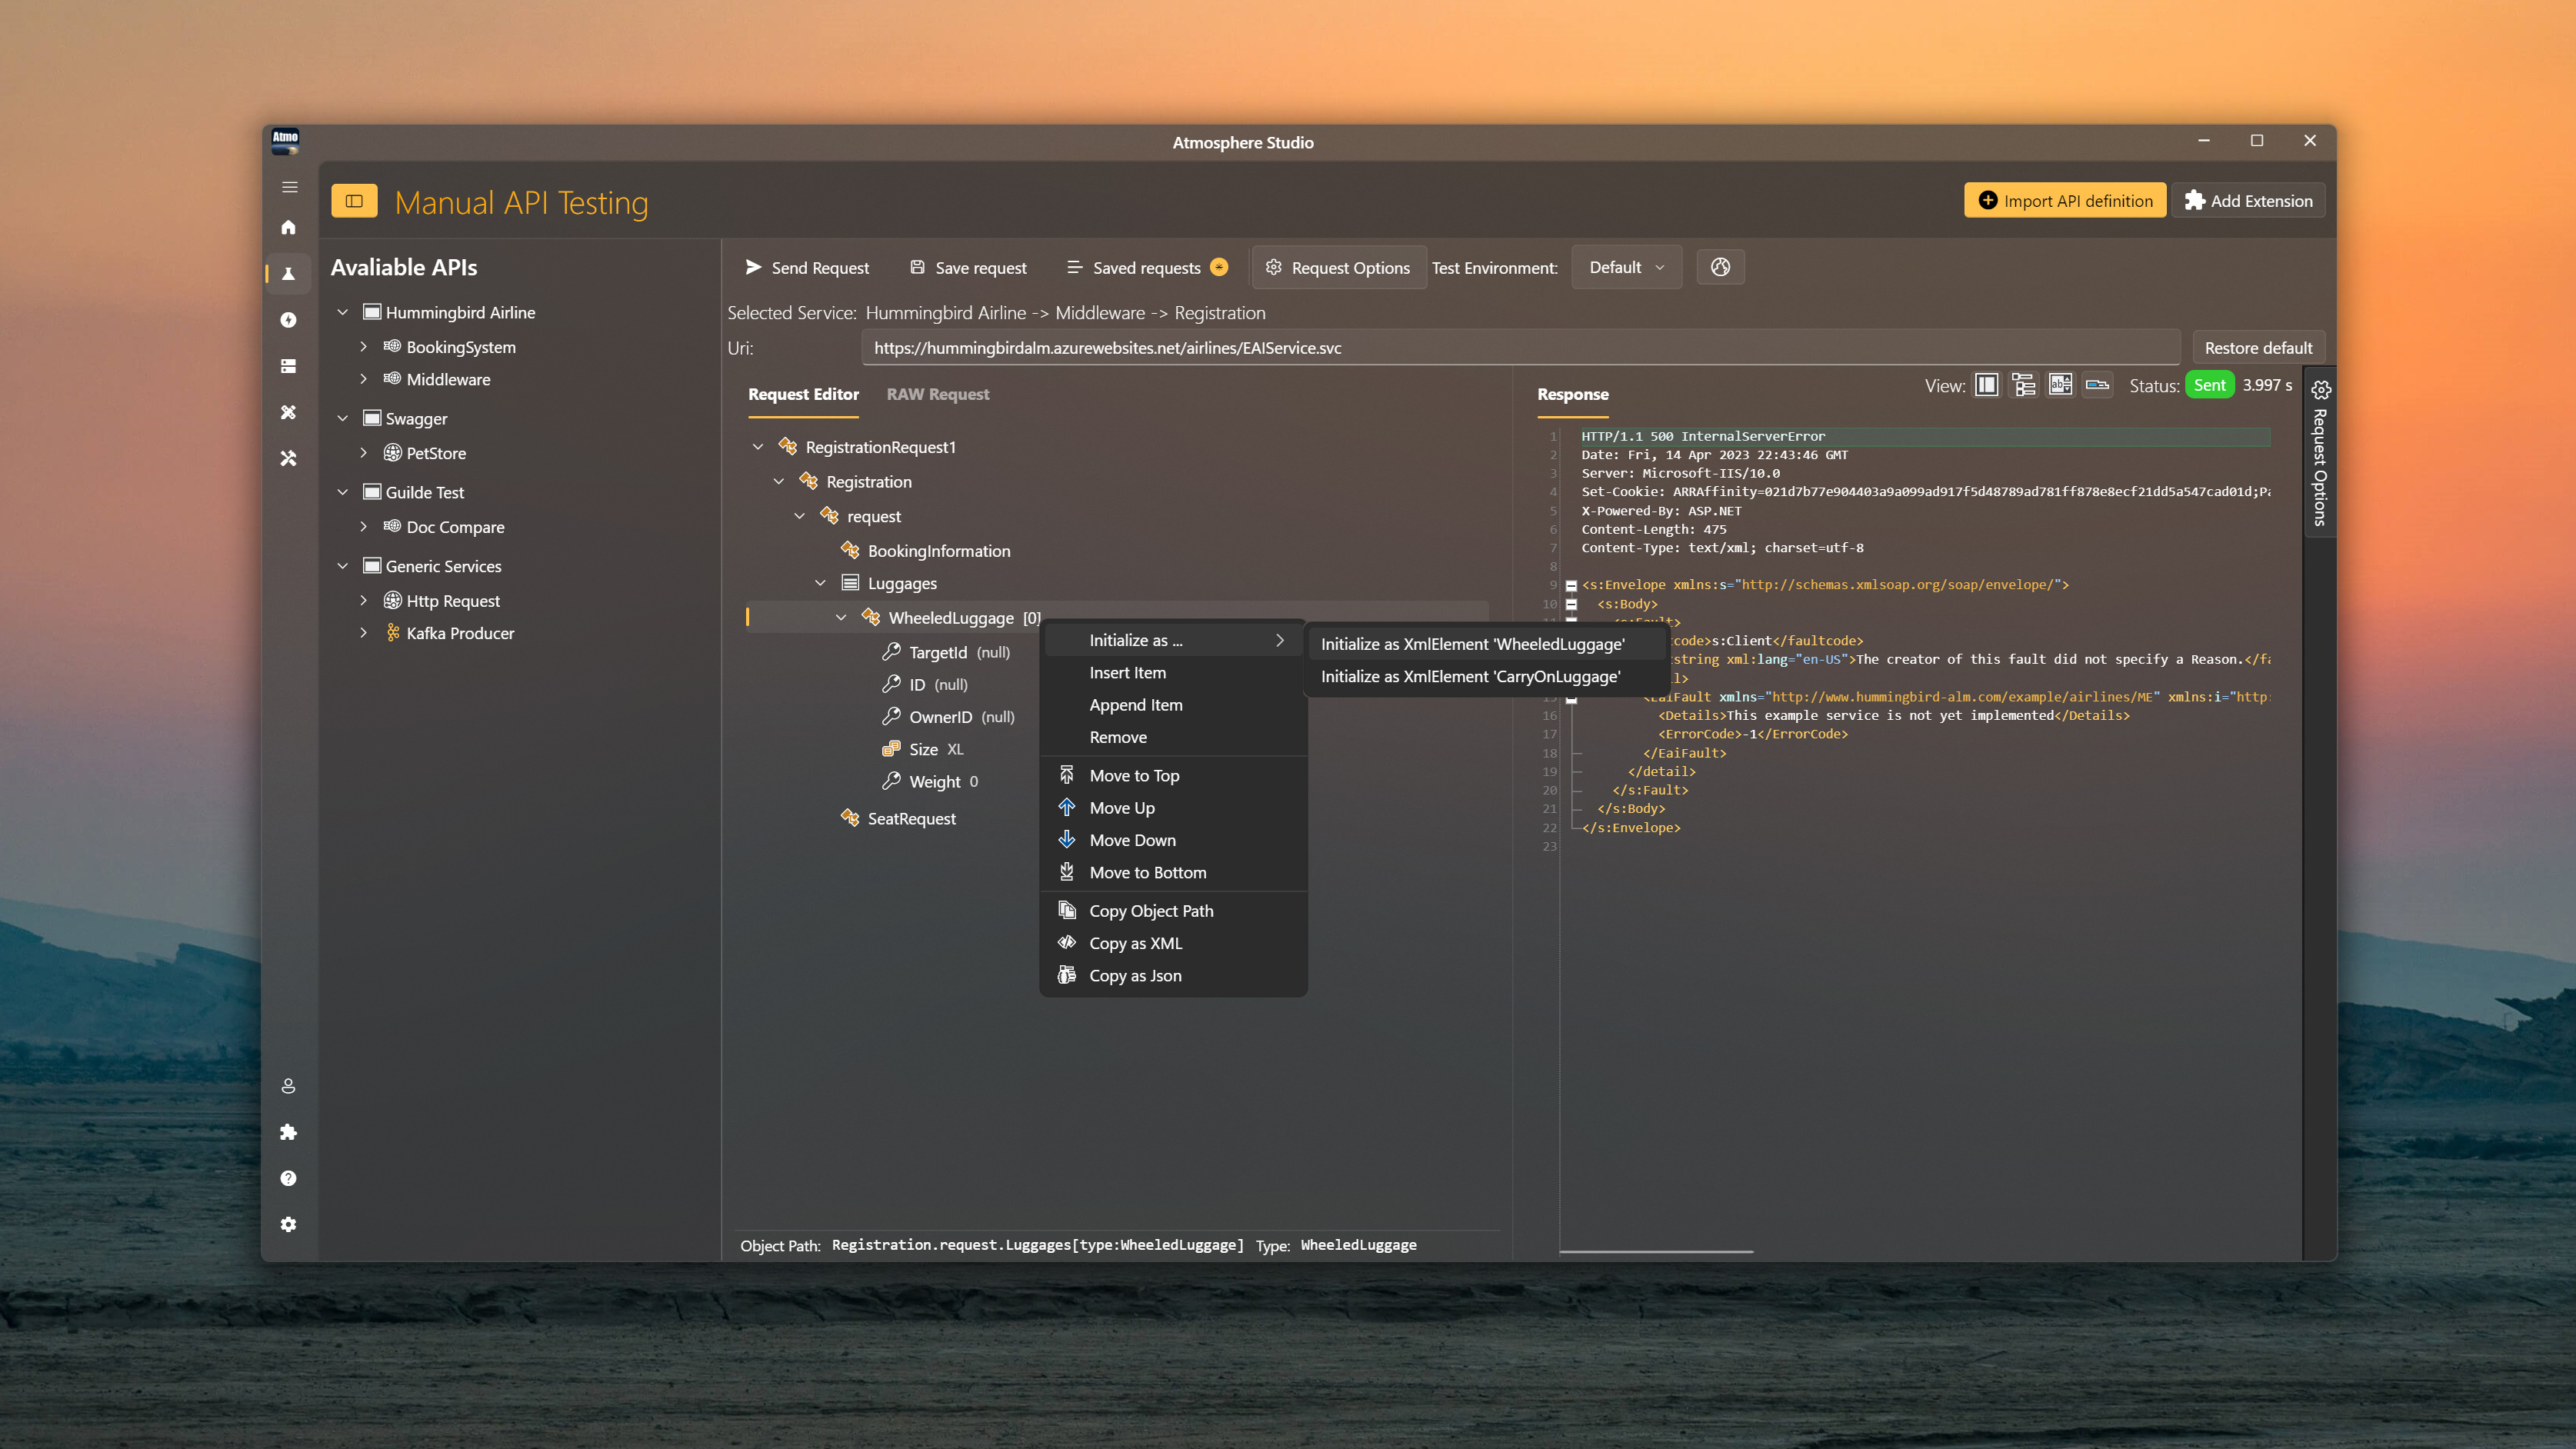
Task: Toggle the API list panel button
Action: tap(354, 201)
